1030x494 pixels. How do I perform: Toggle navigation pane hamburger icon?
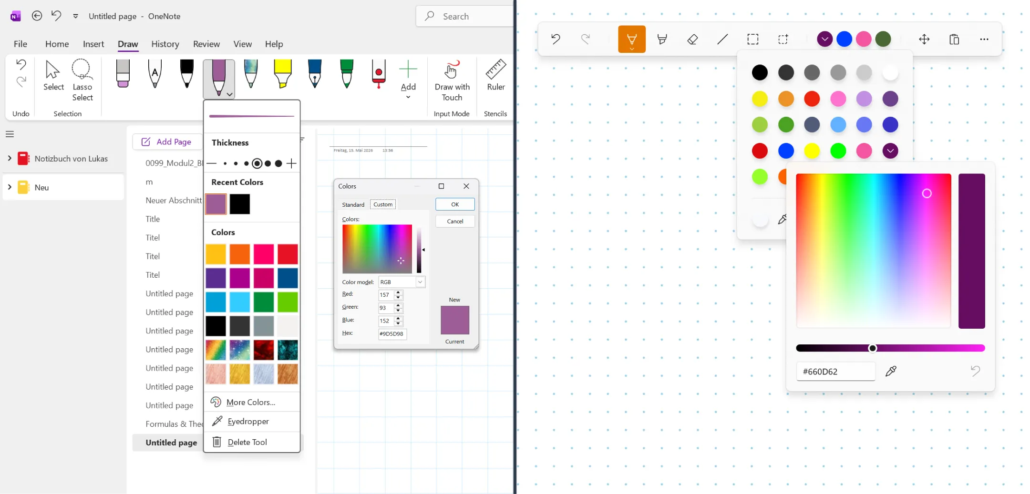pos(10,134)
